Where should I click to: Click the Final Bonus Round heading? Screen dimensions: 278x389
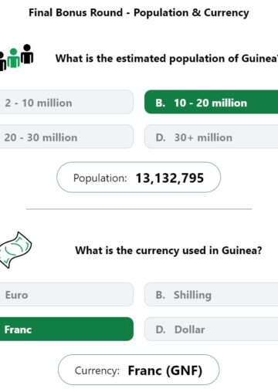[139, 12]
